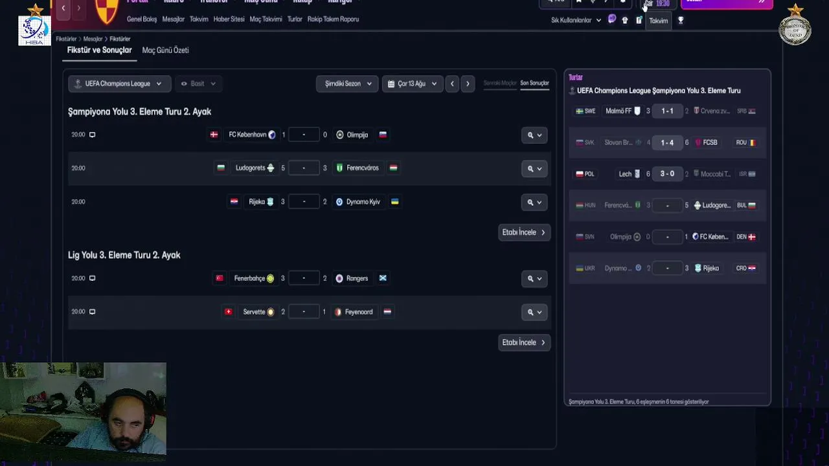Open the Şimdiki Sezon season dropdown
Viewport: 829px width, 466px height.
348,83
